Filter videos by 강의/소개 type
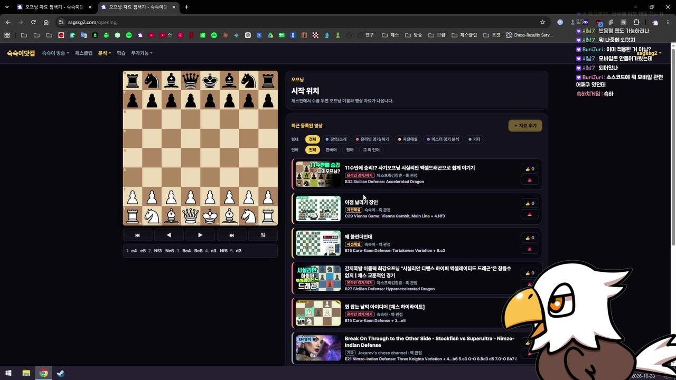Screen dimensions: 676x380 pos(336,139)
